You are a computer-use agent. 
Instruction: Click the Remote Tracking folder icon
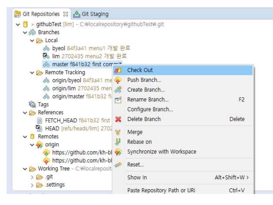[x=40, y=73]
